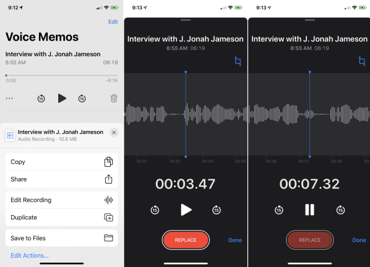Viewport: 370px width, 267px height.
Task: Pause playback in the 00:07.32 editor
Action: coord(309,210)
